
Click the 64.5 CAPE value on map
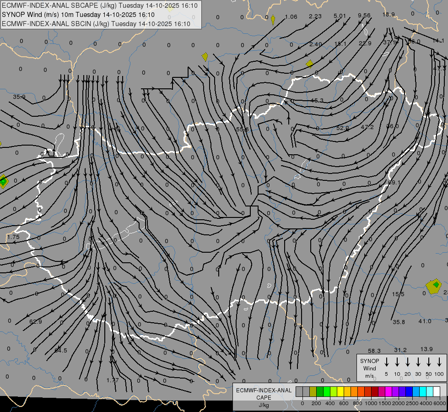pyautogui.click(x=61, y=350)
